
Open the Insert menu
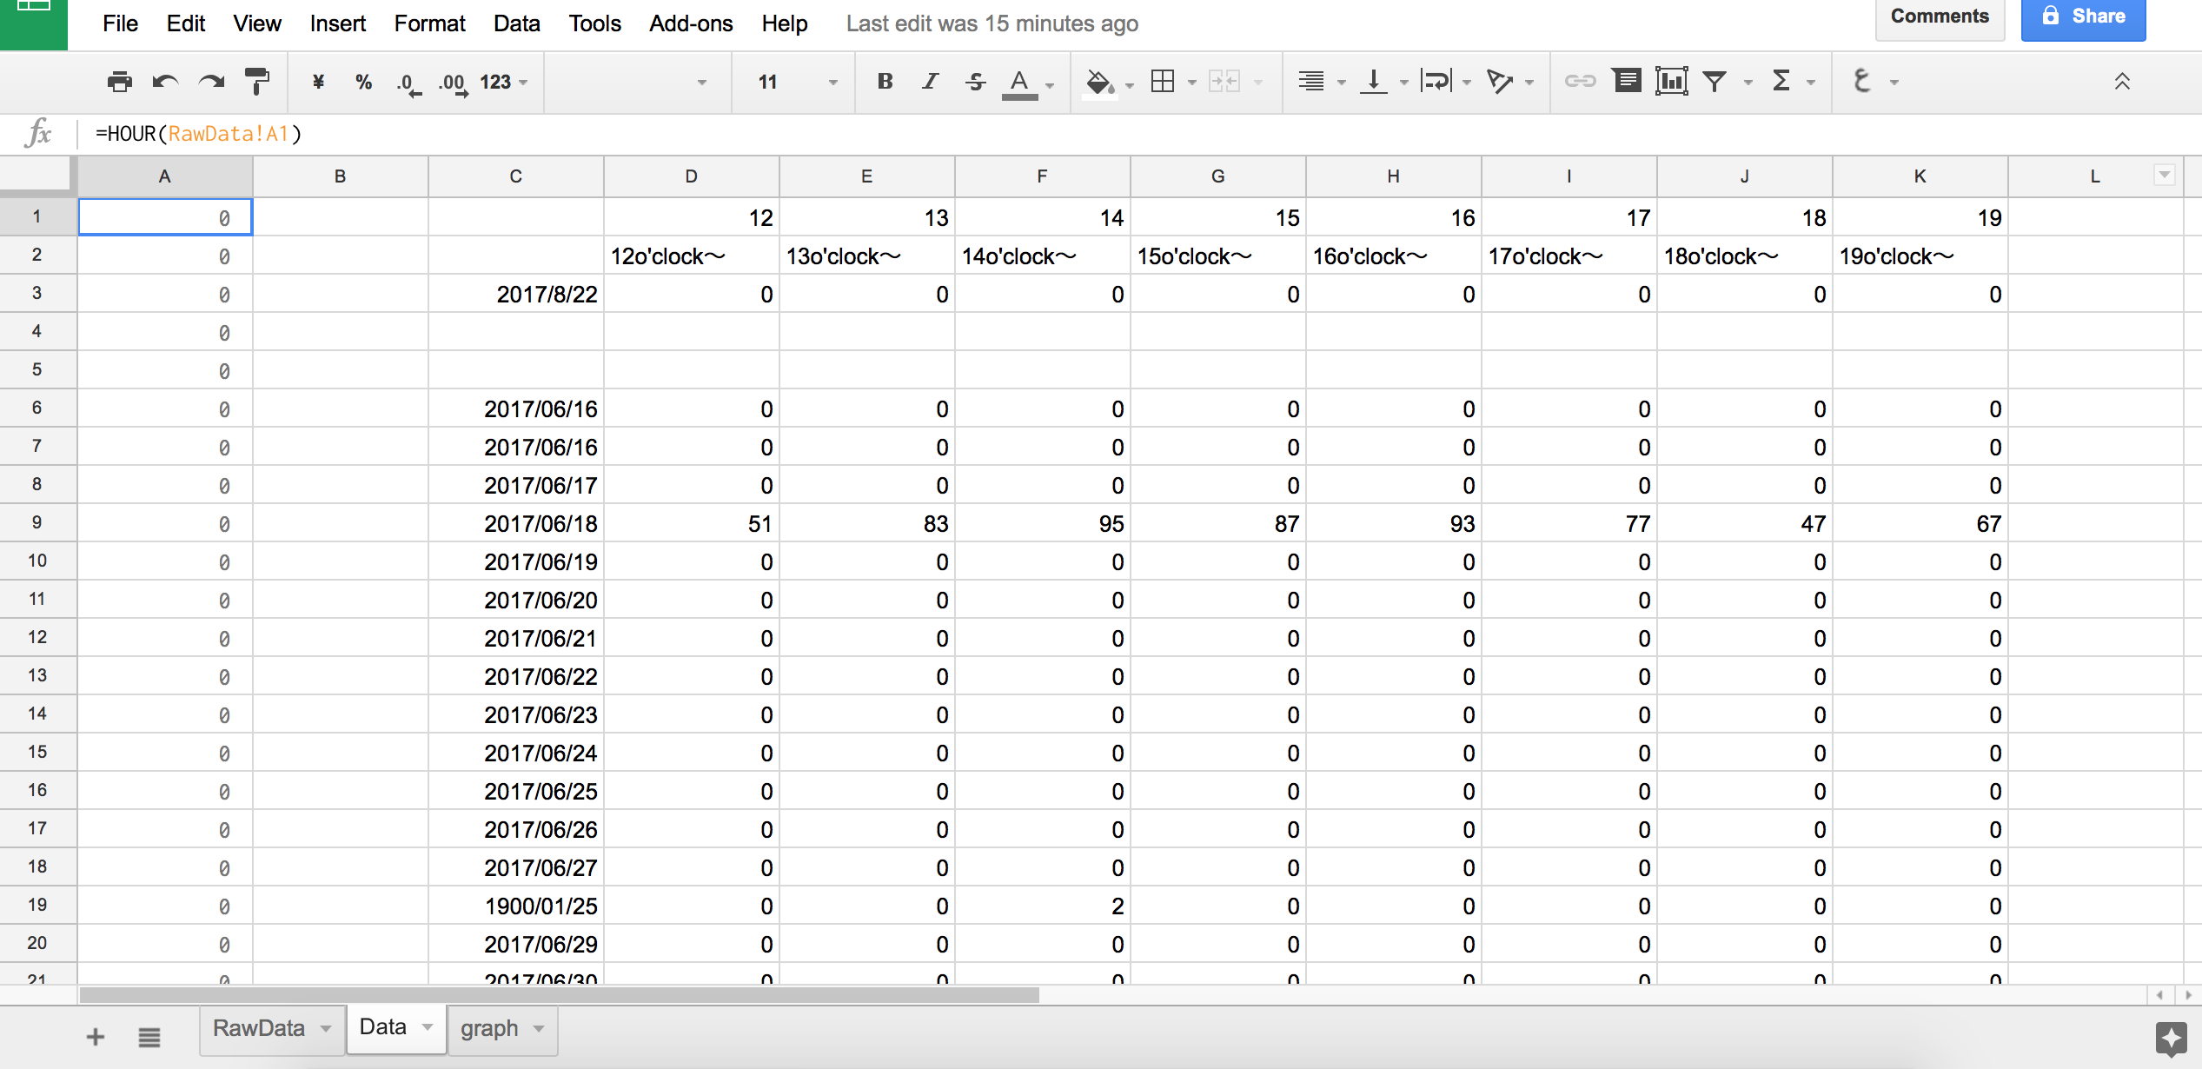[x=337, y=23]
